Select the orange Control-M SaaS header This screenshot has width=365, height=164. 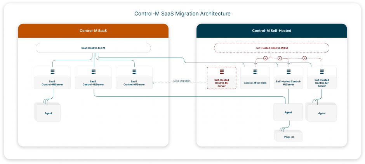click(93, 30)
